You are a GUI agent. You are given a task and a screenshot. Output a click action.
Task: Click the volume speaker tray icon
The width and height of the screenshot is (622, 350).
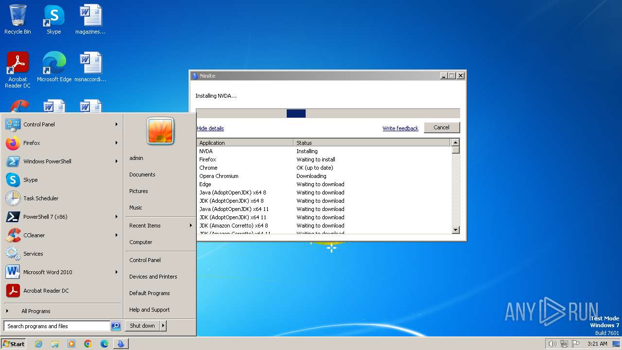tap(552, 344)
